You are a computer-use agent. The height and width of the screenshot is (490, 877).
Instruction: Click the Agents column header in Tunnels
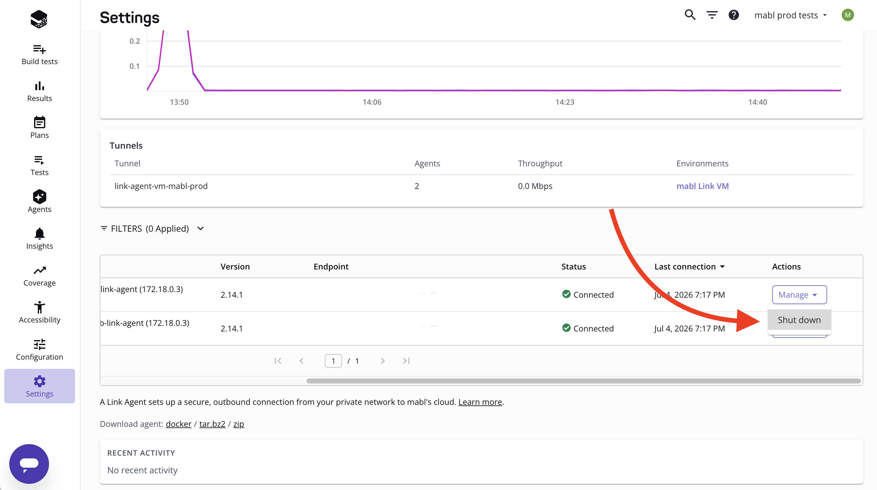pos(427,163)
